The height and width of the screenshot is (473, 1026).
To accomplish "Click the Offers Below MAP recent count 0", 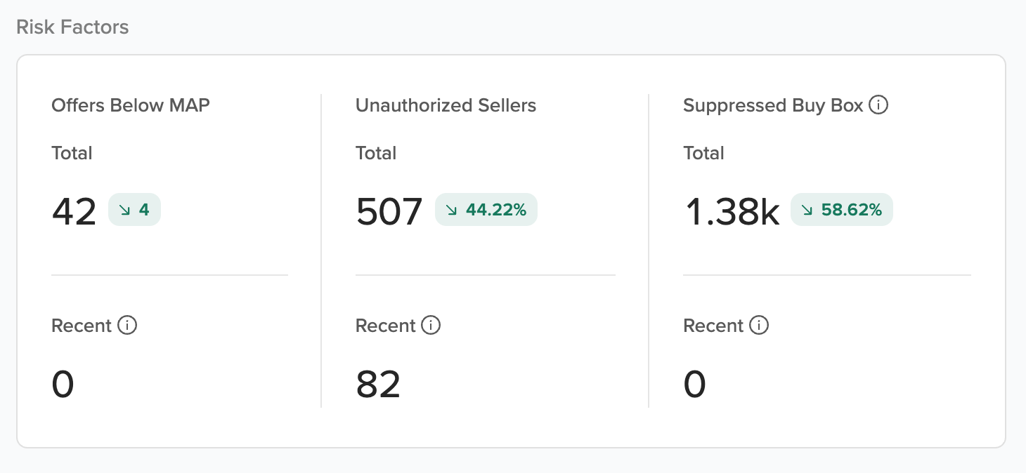I will [63, 385].
